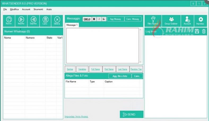Image resolution: width=209 pixels, height=121 pixels.
Task: Open Impostaz. settings gear
Action: click(201, 21)
